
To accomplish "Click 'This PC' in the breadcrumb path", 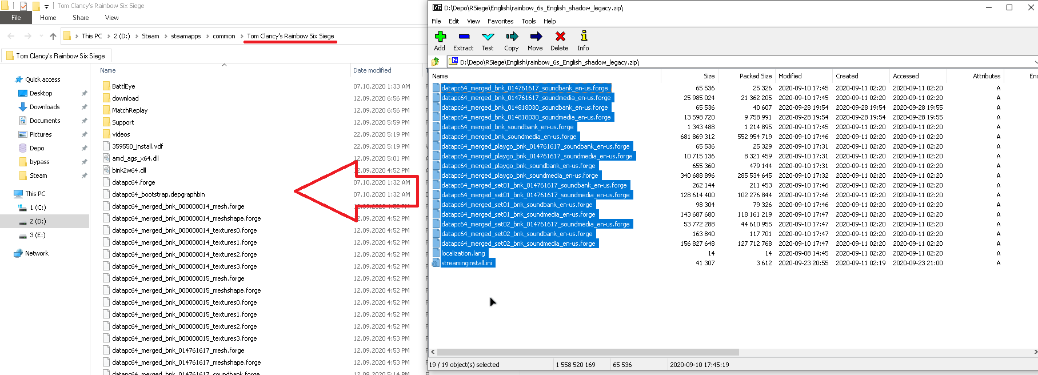I will point(92,36).
